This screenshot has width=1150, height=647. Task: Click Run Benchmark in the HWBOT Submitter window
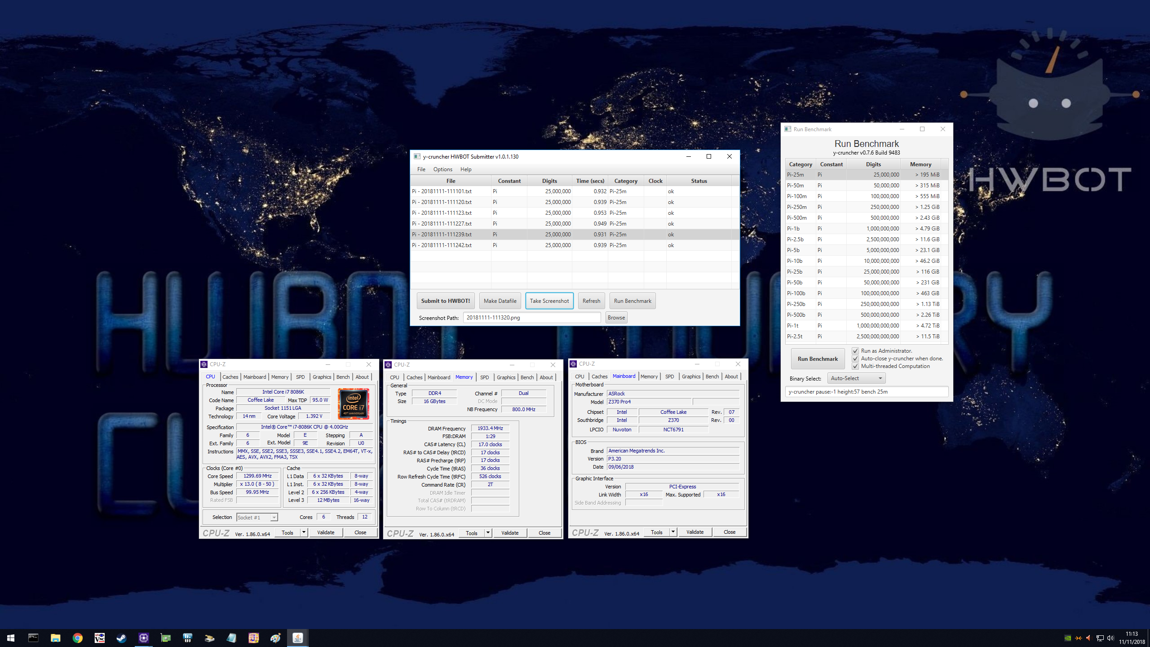click(632, 301)
